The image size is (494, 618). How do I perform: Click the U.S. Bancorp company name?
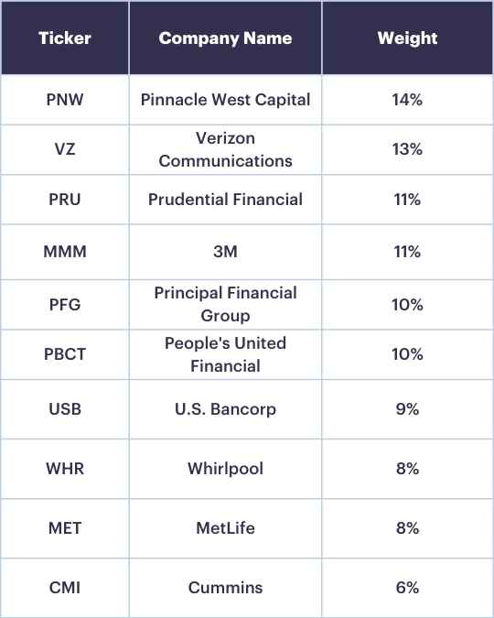coord(225,409)
